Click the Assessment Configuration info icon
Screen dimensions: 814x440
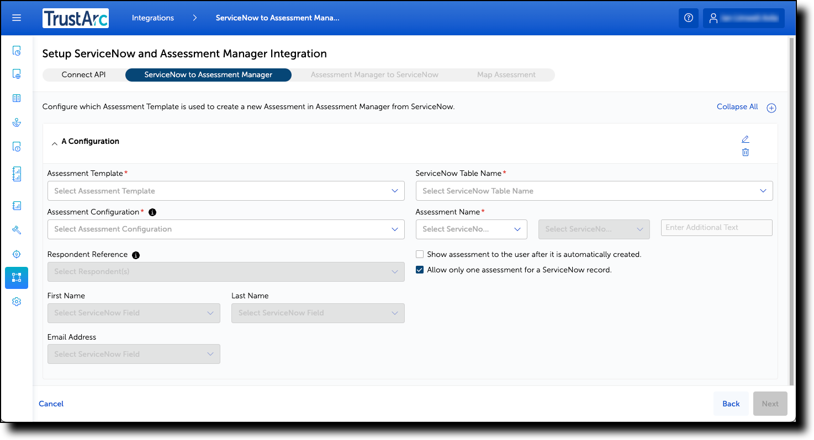(152, 212)
